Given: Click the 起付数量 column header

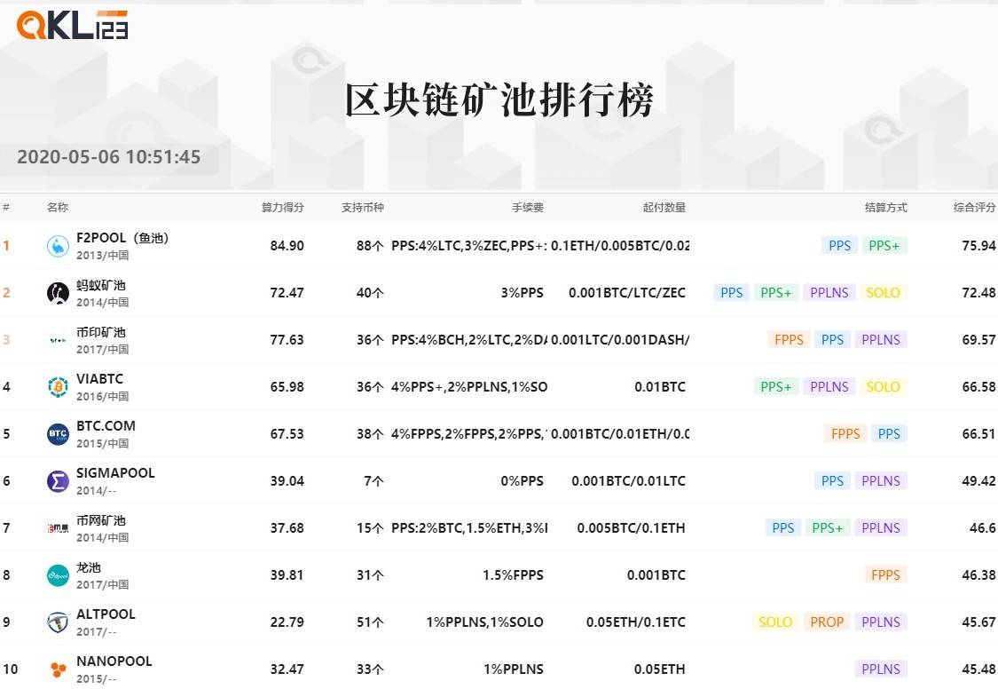Looking at the screenshot, I should [664, 208].
